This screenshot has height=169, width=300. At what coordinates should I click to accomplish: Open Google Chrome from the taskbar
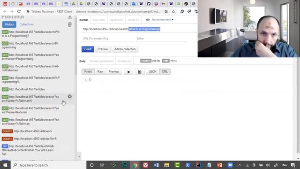(135, 165)
